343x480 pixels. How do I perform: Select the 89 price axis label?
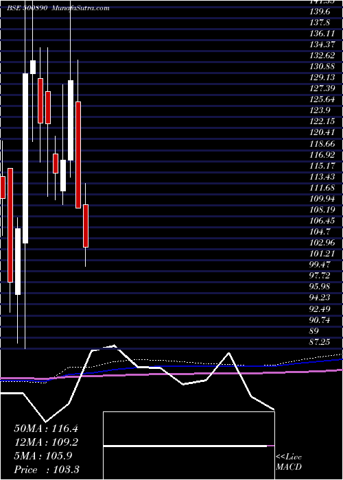click(314, 331)
